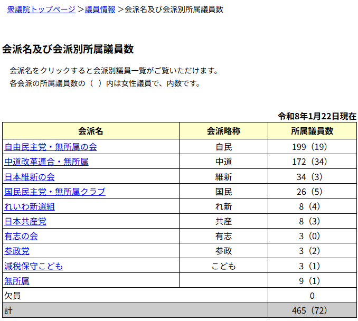Click the 日本共産党 link
358x321 pixels.
coord(25,221)
